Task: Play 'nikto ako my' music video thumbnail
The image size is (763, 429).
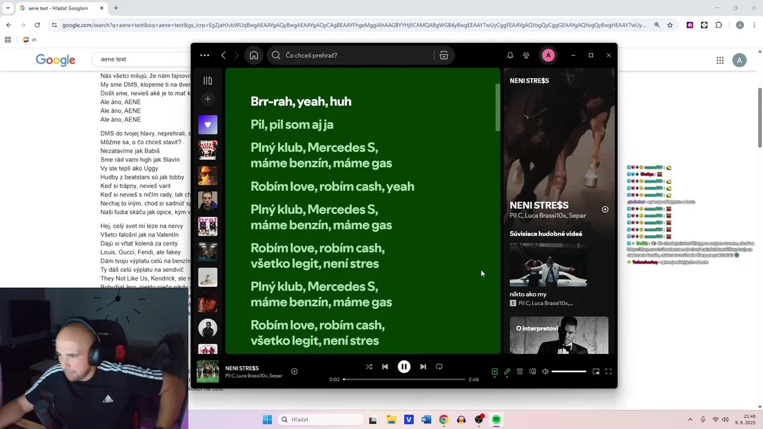Action: pos(548,265)
